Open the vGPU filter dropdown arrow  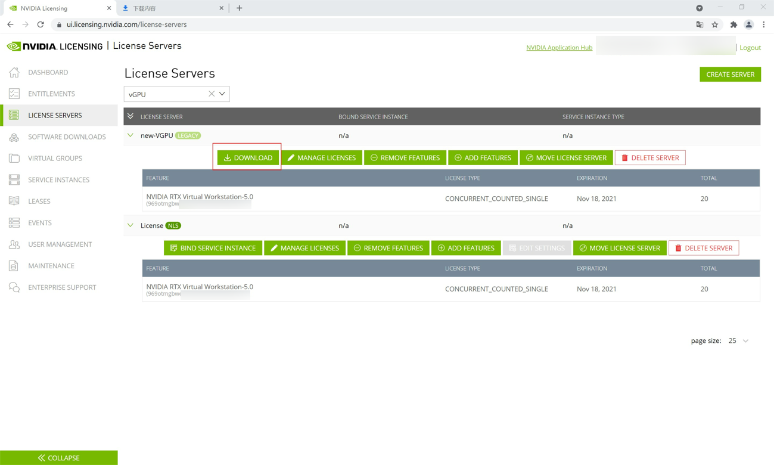(x=222, y=94)
